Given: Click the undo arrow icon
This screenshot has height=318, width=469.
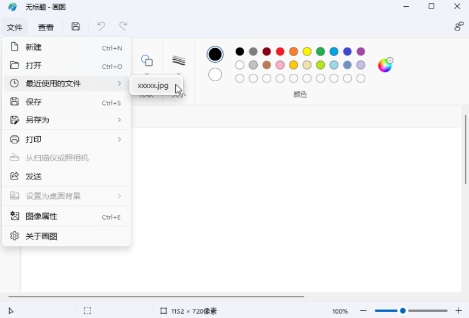Looking at the screenshot, I should [x=101, y=27].
